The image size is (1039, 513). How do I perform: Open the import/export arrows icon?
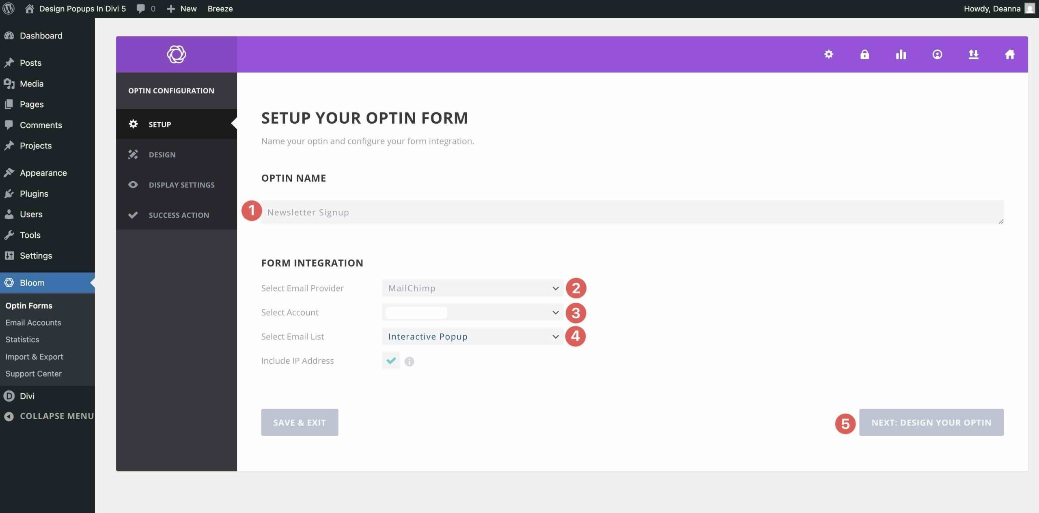click(x=973, y=54)
